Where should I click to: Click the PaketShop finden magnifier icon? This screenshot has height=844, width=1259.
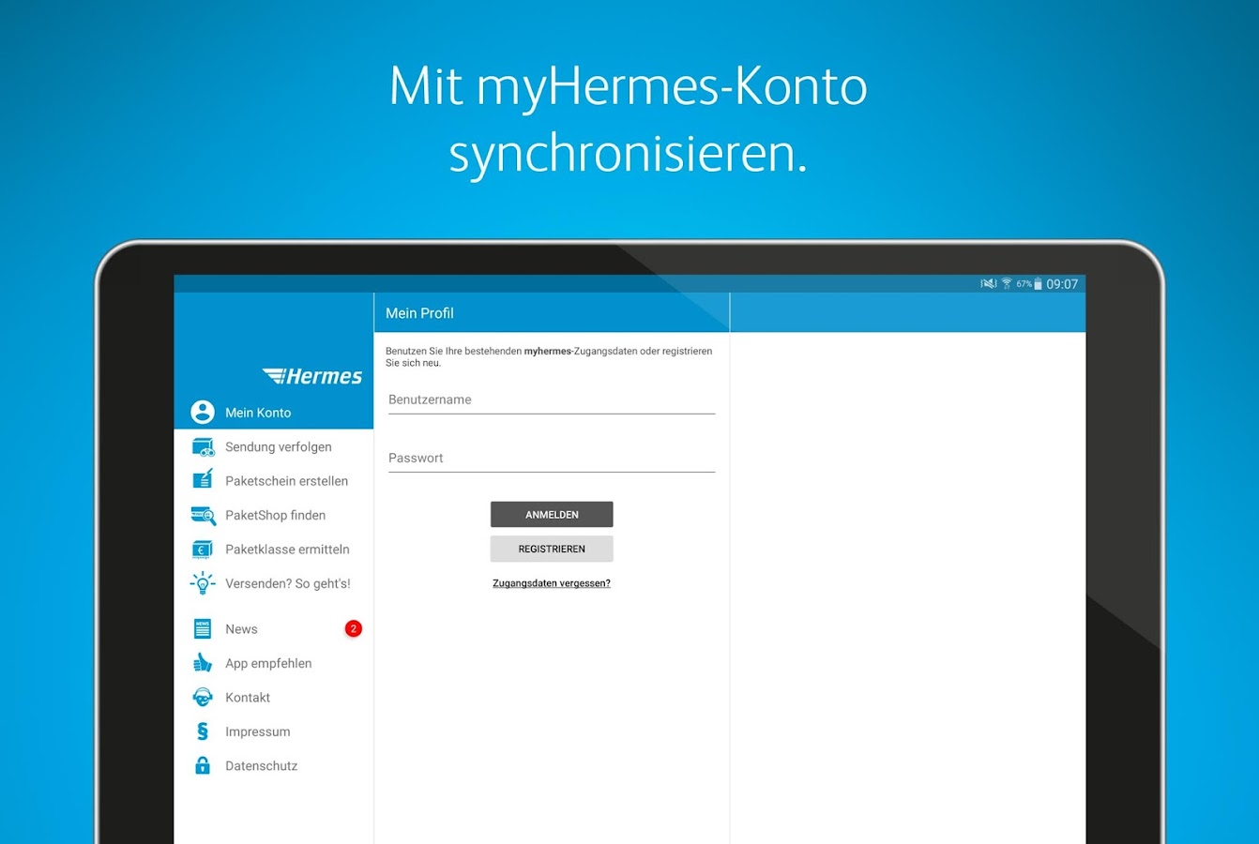click(x=203, y=515)
